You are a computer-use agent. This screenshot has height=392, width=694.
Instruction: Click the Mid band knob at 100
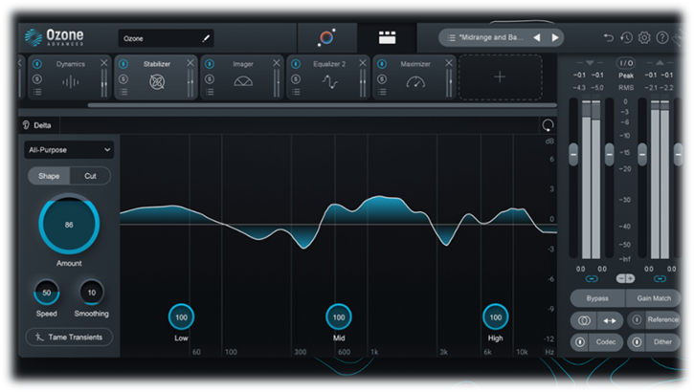coord(339,316)
